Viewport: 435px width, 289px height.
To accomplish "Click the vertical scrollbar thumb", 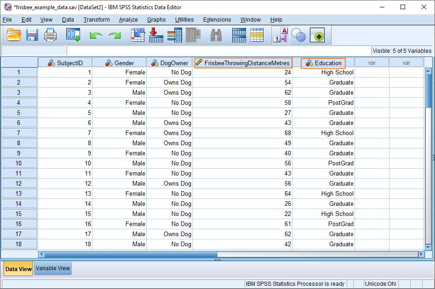I will pyautogui.click(x=428, y=91).
